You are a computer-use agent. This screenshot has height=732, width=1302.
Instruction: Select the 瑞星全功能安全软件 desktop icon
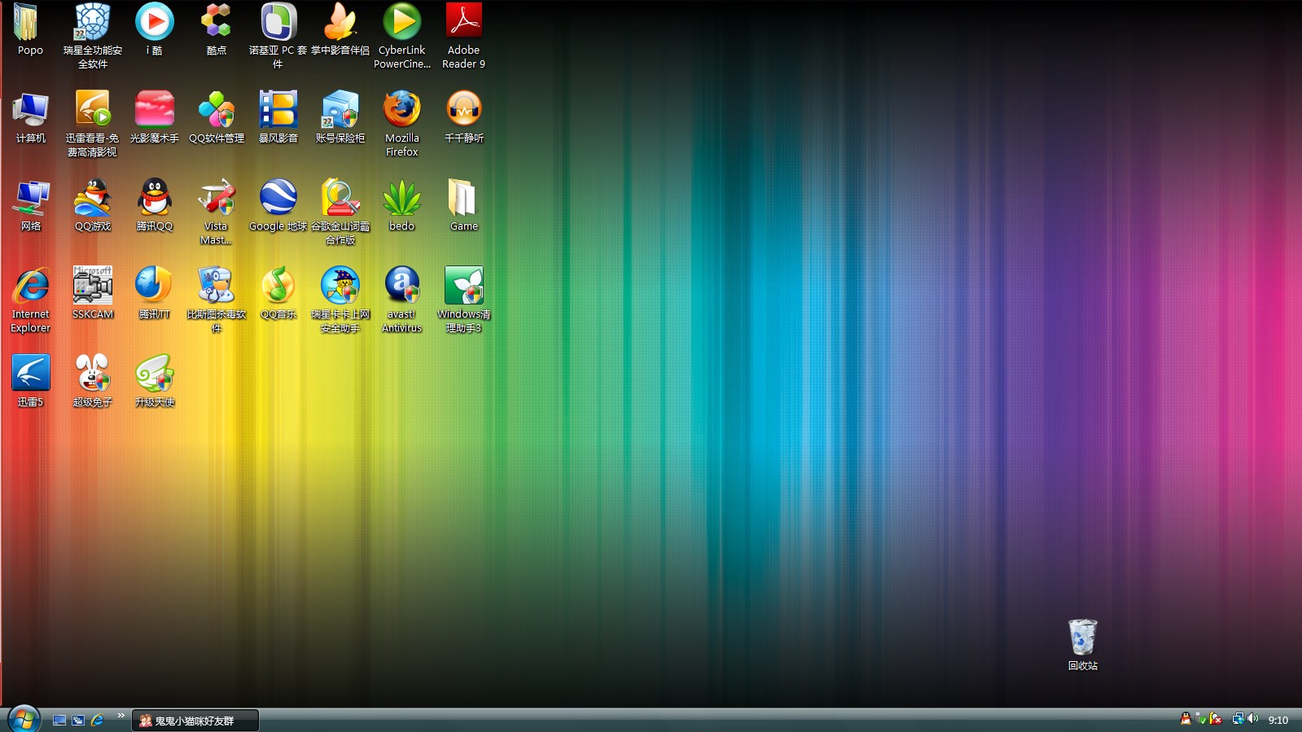(93, 36)
